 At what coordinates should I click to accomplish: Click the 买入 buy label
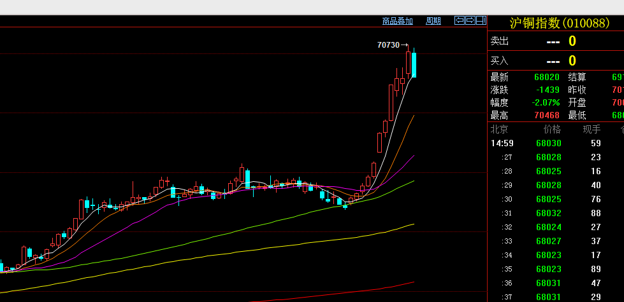[x=500, y=60]
